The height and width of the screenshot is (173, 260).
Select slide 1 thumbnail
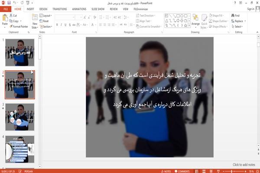click(20, 52)
